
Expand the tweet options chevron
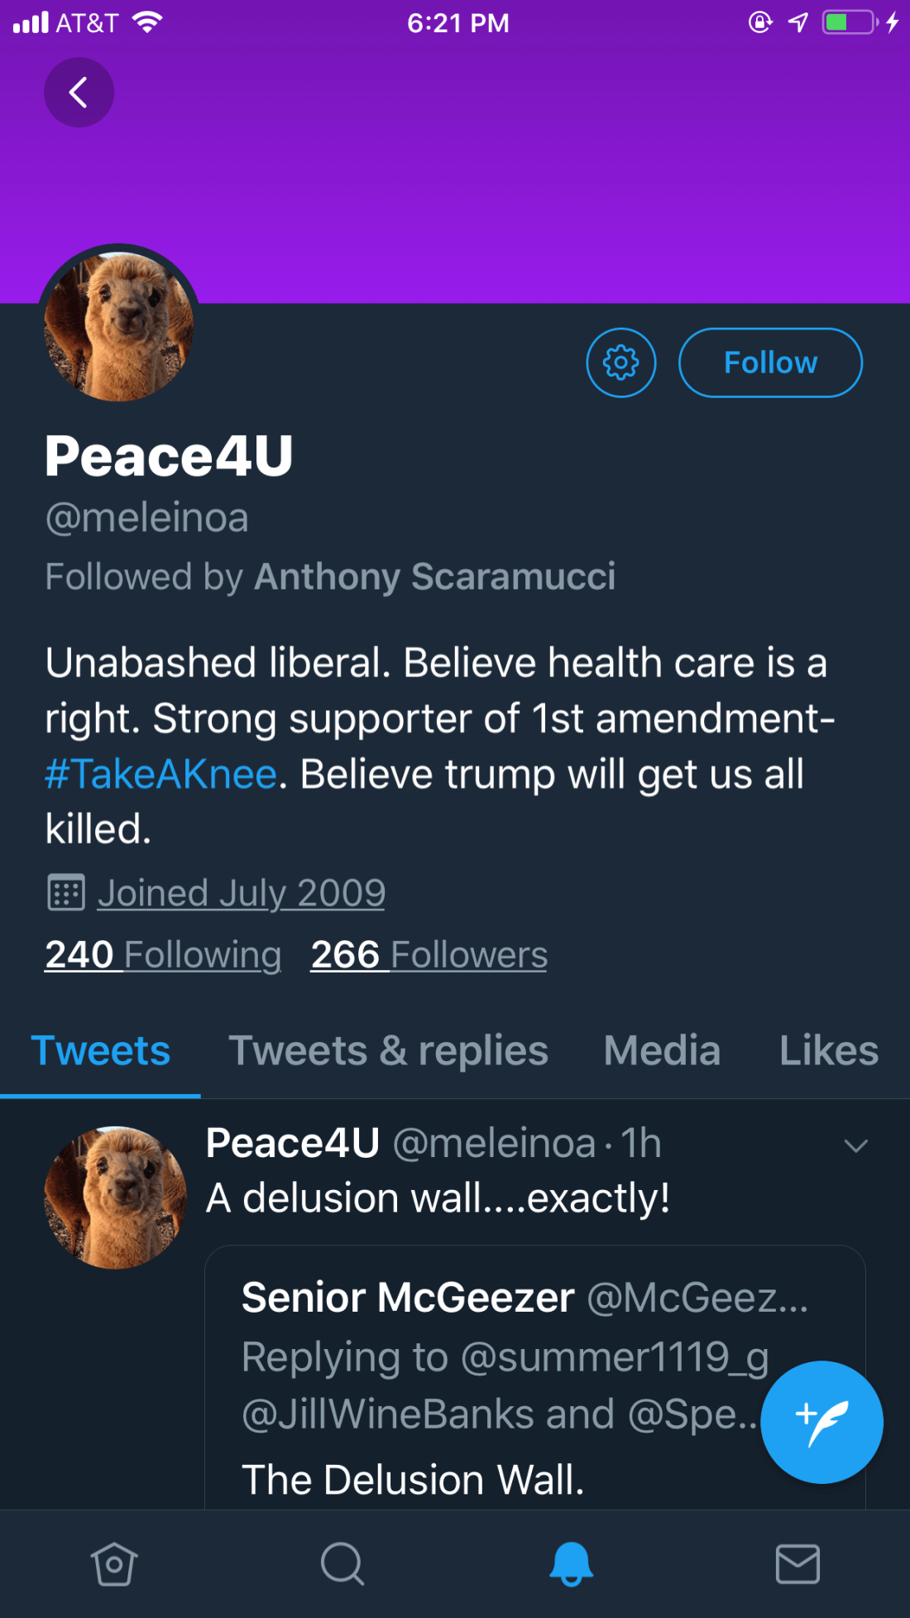click(855, 1145)
